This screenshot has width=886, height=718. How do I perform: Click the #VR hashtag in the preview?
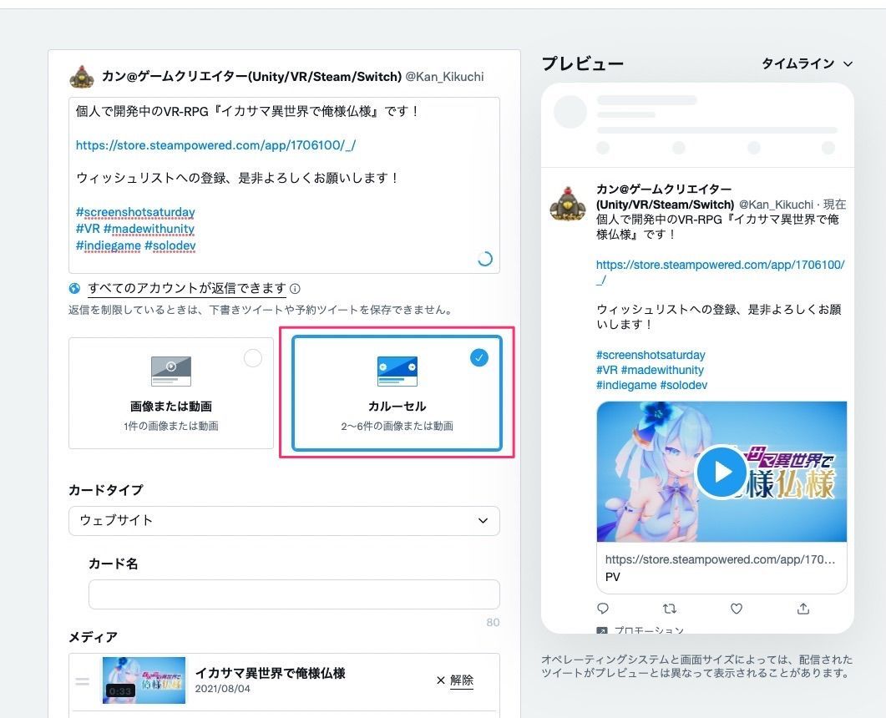pos(607,370)
